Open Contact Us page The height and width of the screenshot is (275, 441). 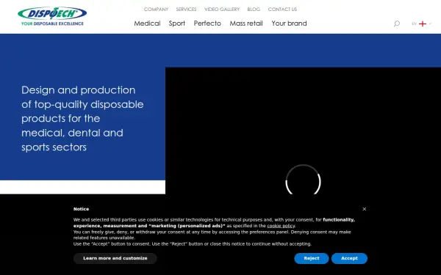pos(282,10)
